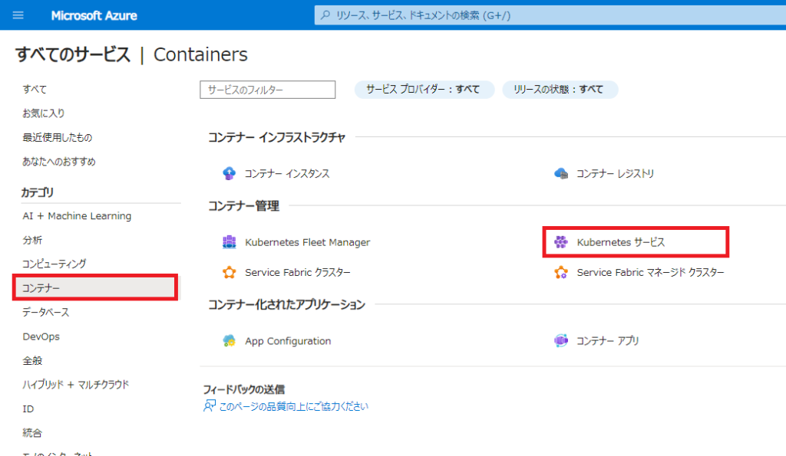Click the フィードバックの送信 heading
The width and height of the screenshot is (786, 456).
[243, 389]
